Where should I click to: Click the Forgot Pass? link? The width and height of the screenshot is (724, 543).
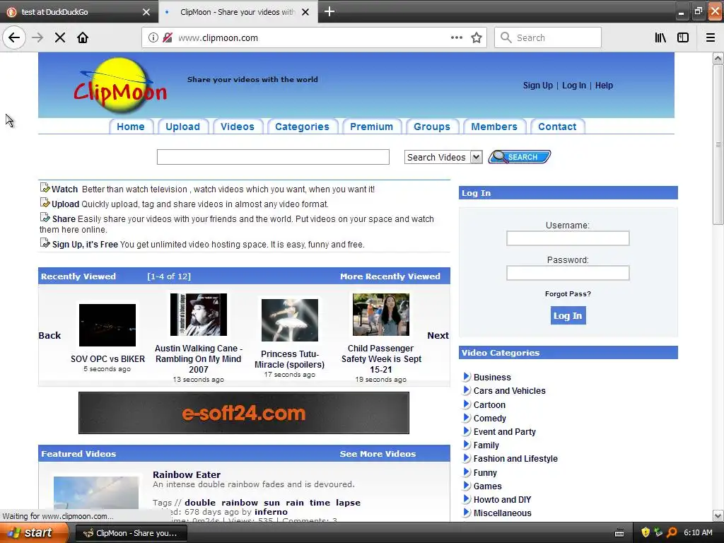pos(568,293)
